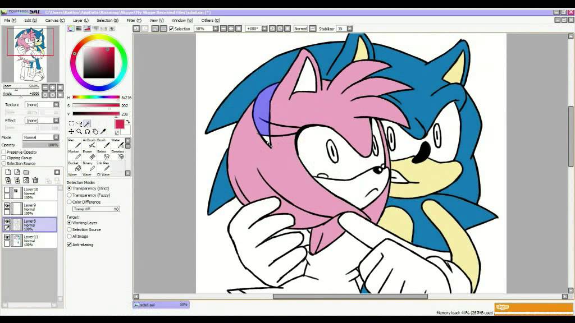
Task: Adjust the Hue slider bar
Action: [x=96, y=98]
